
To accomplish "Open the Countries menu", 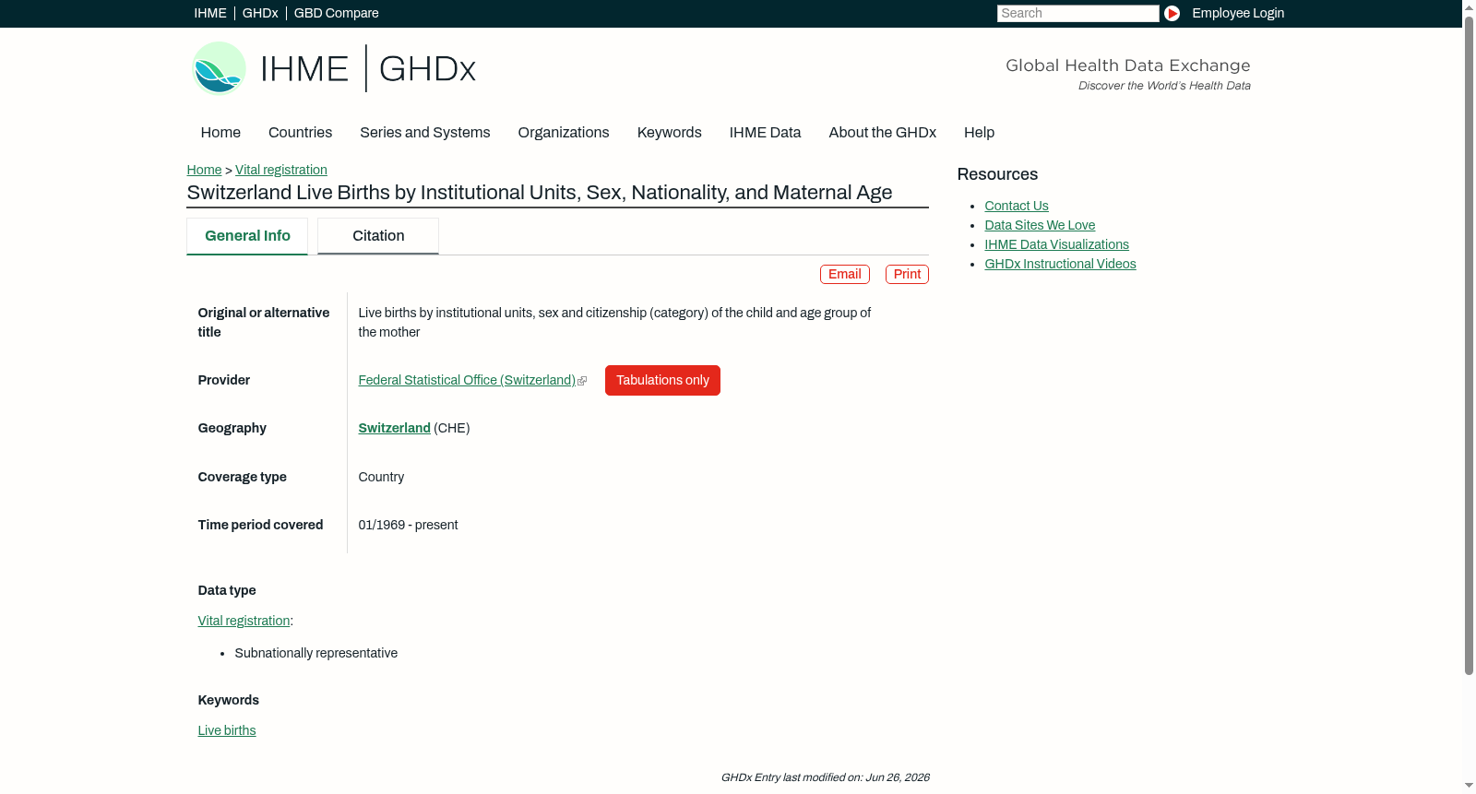I will [300, 133].
